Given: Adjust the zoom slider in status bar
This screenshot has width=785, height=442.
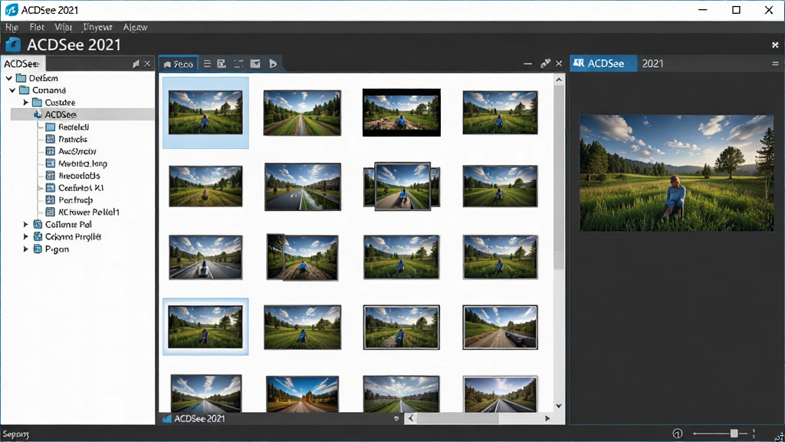Looking at the screenshot, I should tap(734, 434).
